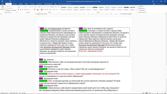
Task: Open the font color dropdown arrow
Action: pos(39,10)
